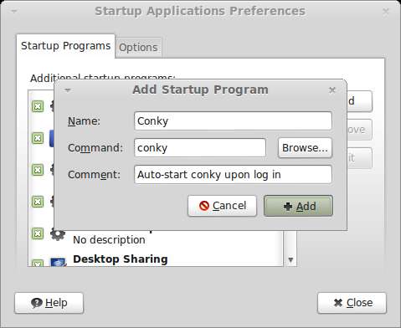Viewport: 401px width, 328px height.
Task: Open Startup Applications Preferences window menu arrow
Action: click(14, 12)
